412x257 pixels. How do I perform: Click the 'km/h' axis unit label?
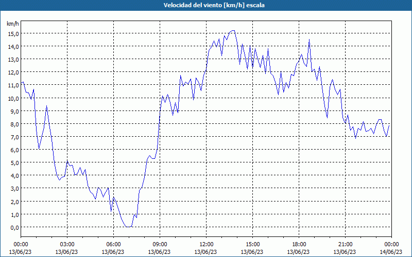(x=13, y=24)
